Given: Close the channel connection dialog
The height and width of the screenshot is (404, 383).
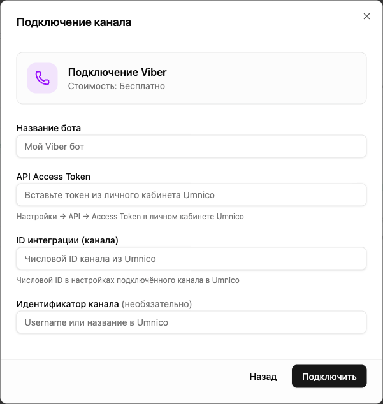Looking at the screenshot, I should [x=366, y=17].
